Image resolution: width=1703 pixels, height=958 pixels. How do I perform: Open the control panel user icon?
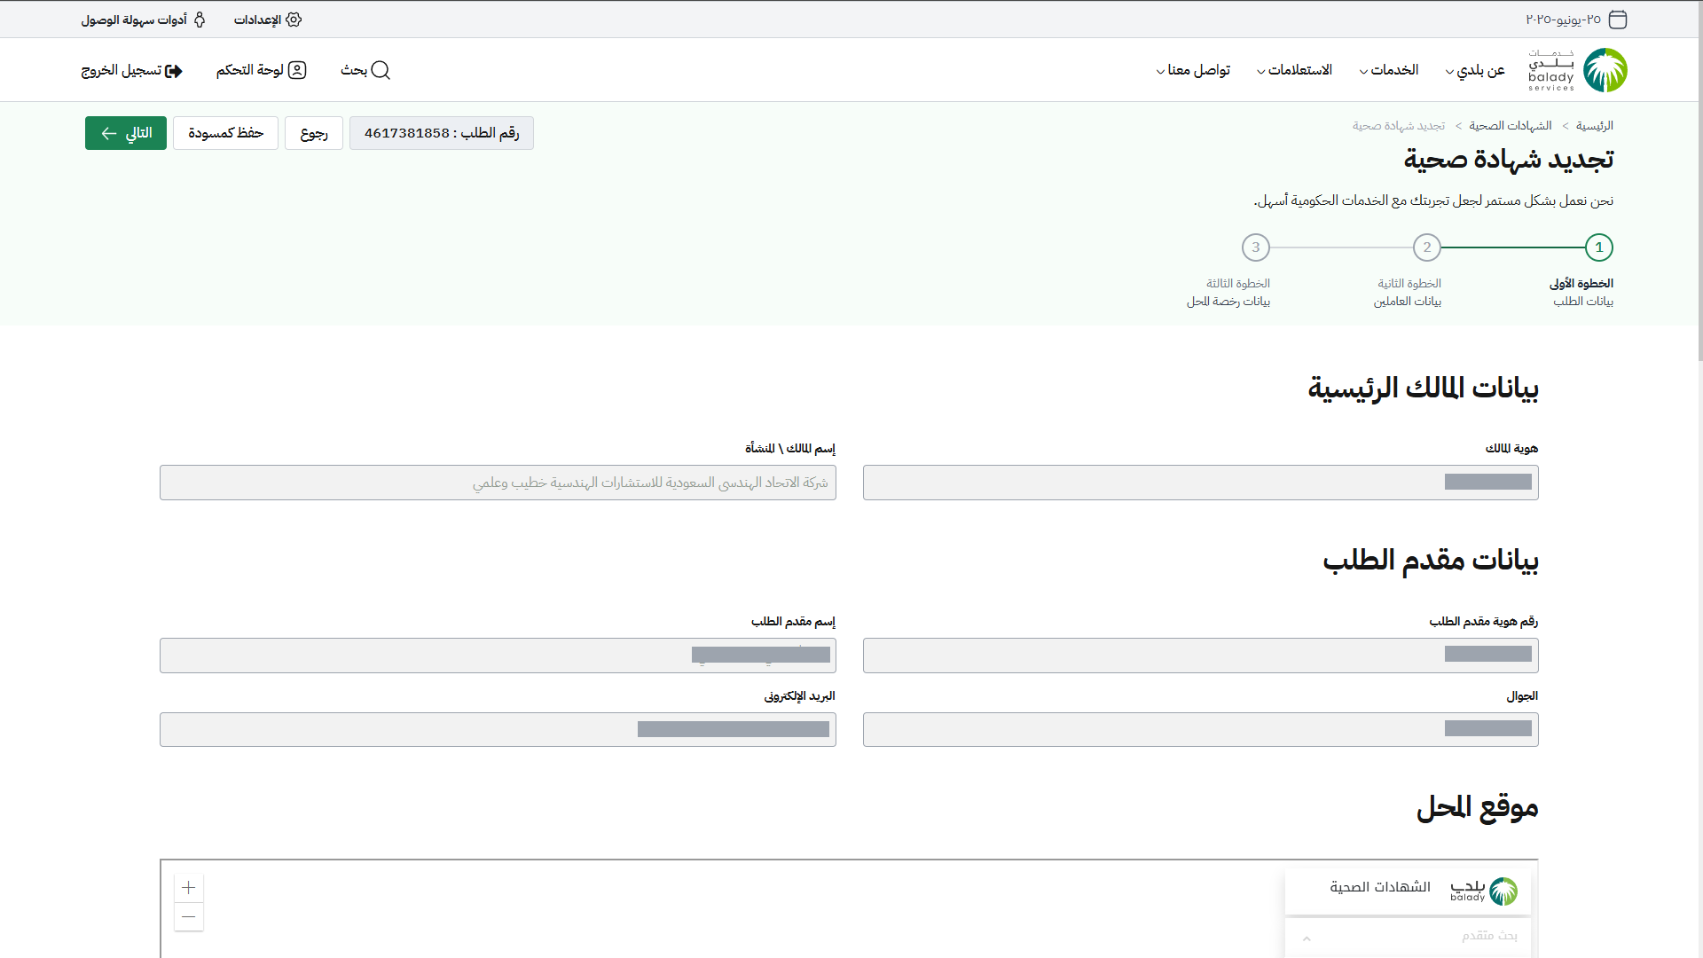(298, 70)
